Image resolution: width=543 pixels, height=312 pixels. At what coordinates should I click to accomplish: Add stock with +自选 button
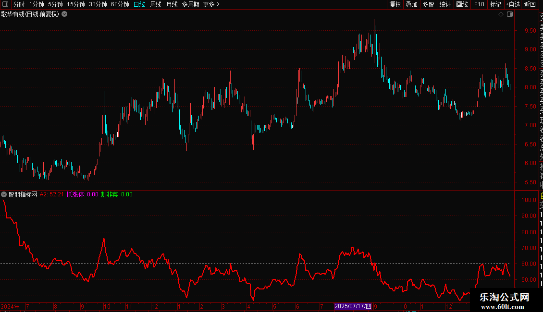513,4
